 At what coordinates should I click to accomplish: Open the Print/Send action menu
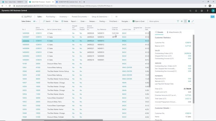click(114, 21)
